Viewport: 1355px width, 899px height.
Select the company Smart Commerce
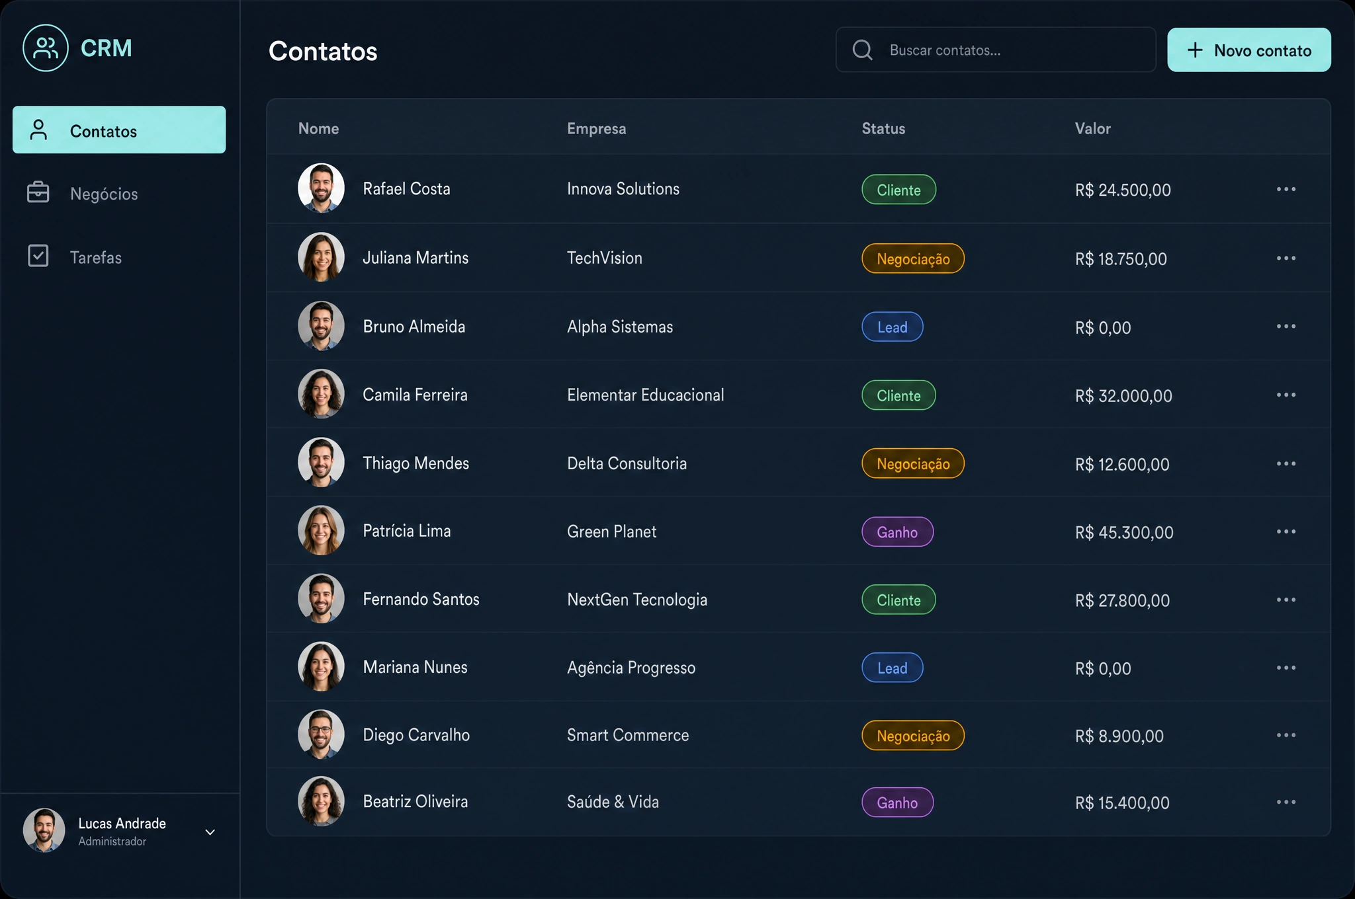pyautogui.click(x=628, y=735)
